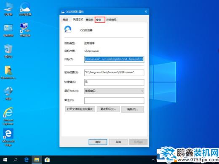Click the QQ浏览器 icon inside properties dialog

click(68, 29)
